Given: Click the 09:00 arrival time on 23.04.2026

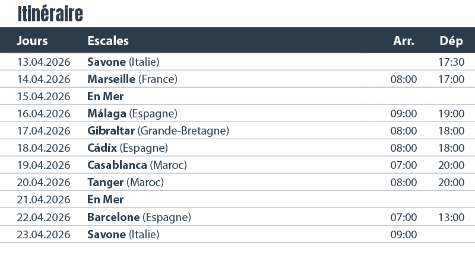Looking at the screenshot, I should (404, 234).
